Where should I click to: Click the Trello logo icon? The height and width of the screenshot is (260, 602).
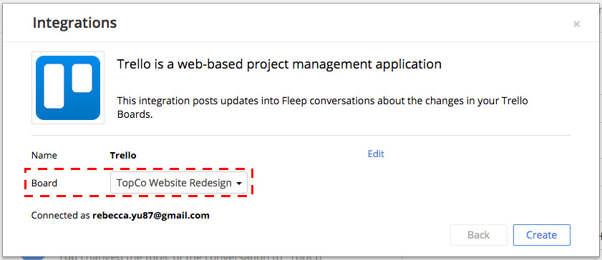[x=68, y=88]
